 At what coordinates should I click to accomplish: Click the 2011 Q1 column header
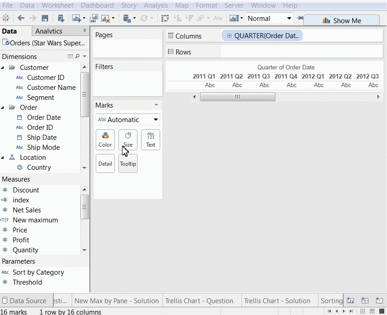(204, 76)
